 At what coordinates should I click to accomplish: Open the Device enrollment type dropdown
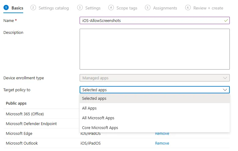(154, 78)
